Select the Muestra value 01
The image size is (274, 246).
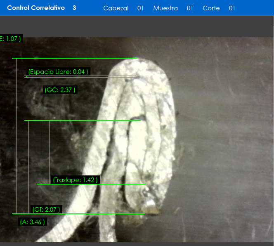[x=190, y=8]
